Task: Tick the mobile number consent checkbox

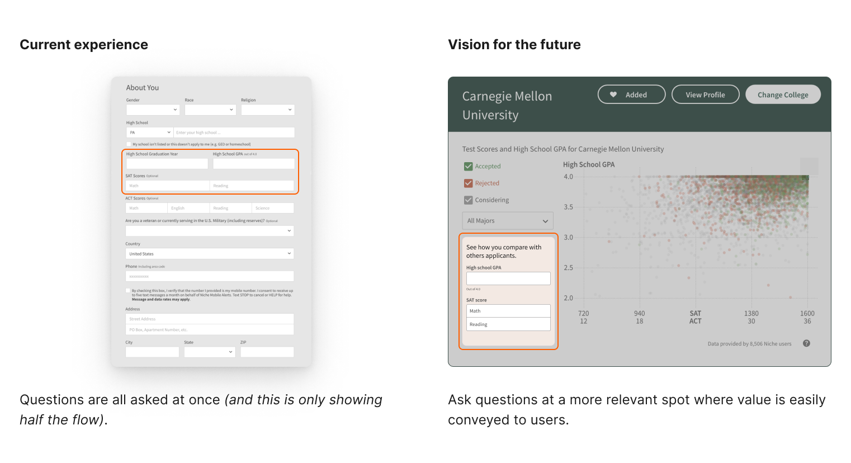Action: (x=128, y=291)
